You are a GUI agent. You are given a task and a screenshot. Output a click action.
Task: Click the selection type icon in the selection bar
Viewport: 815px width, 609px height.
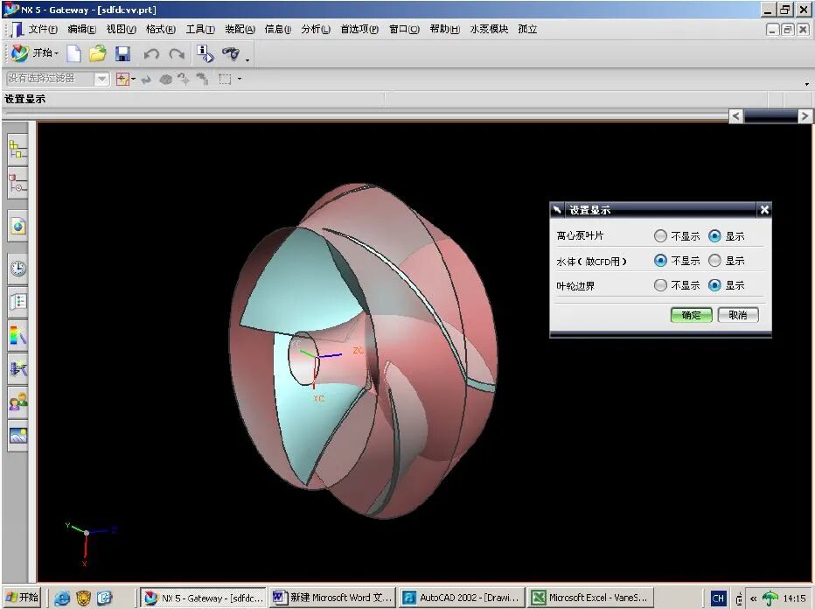point(122,79)
